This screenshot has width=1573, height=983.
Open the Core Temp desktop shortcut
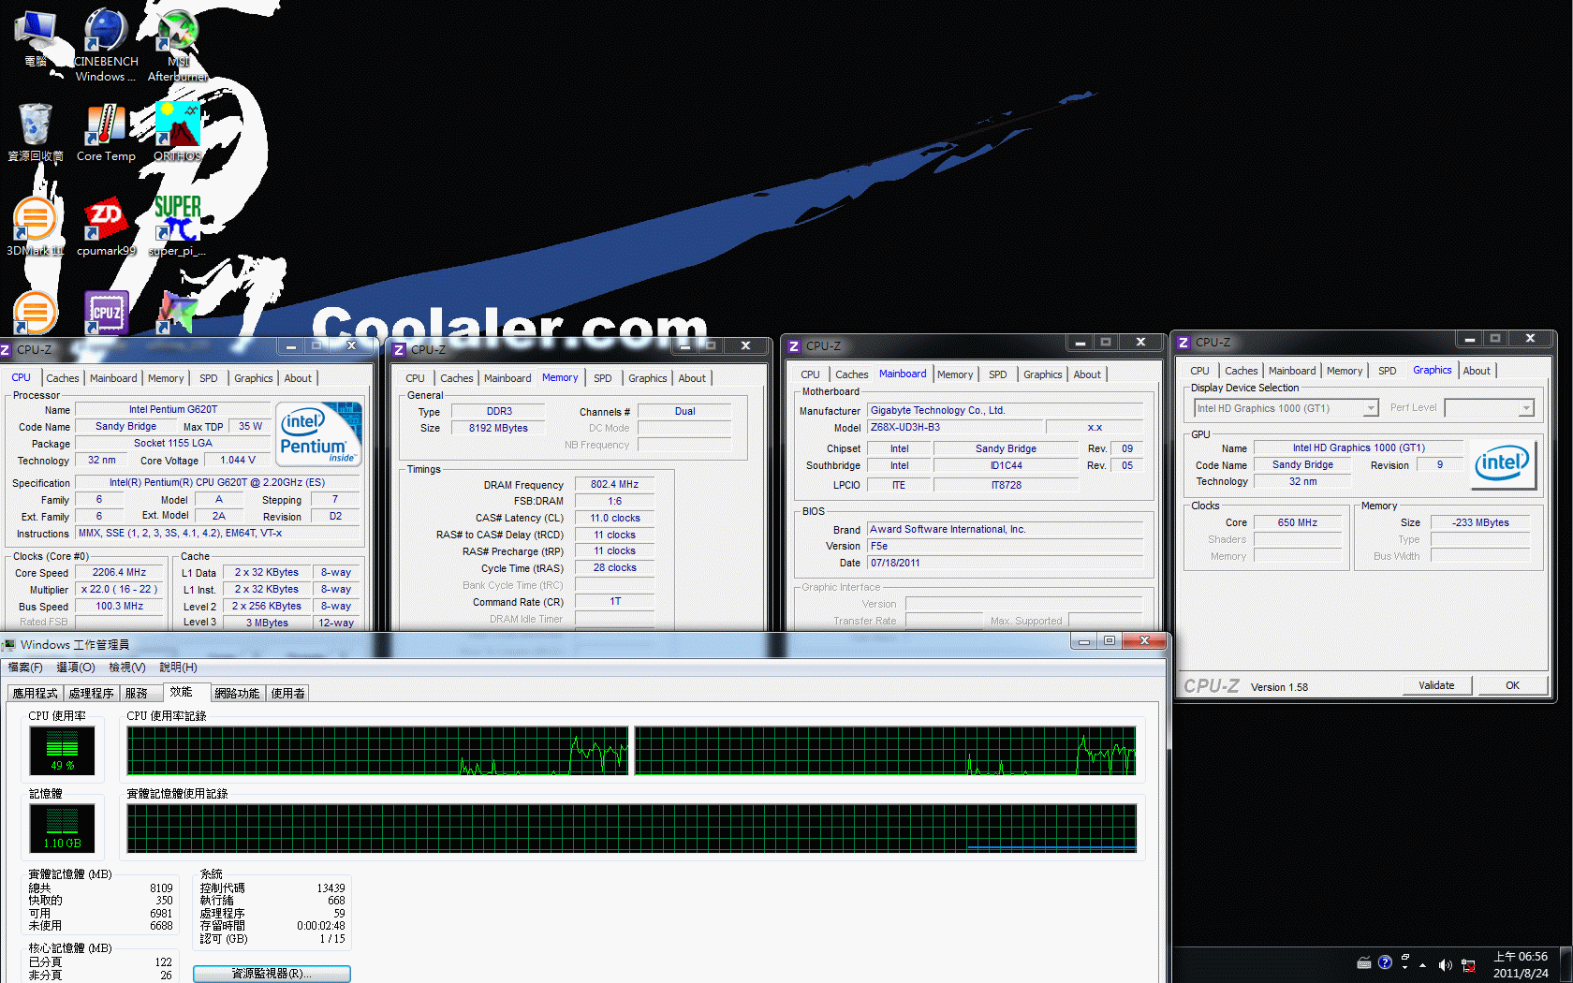point(106,131)
